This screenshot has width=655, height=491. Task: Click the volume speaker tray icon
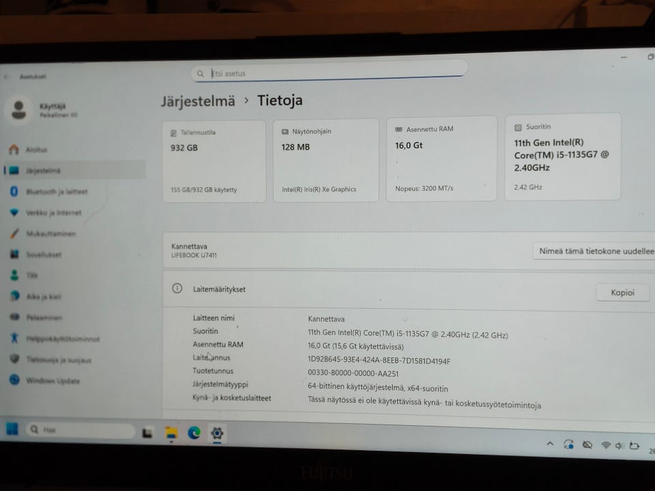pyautogui.click(x=619, y=446)
